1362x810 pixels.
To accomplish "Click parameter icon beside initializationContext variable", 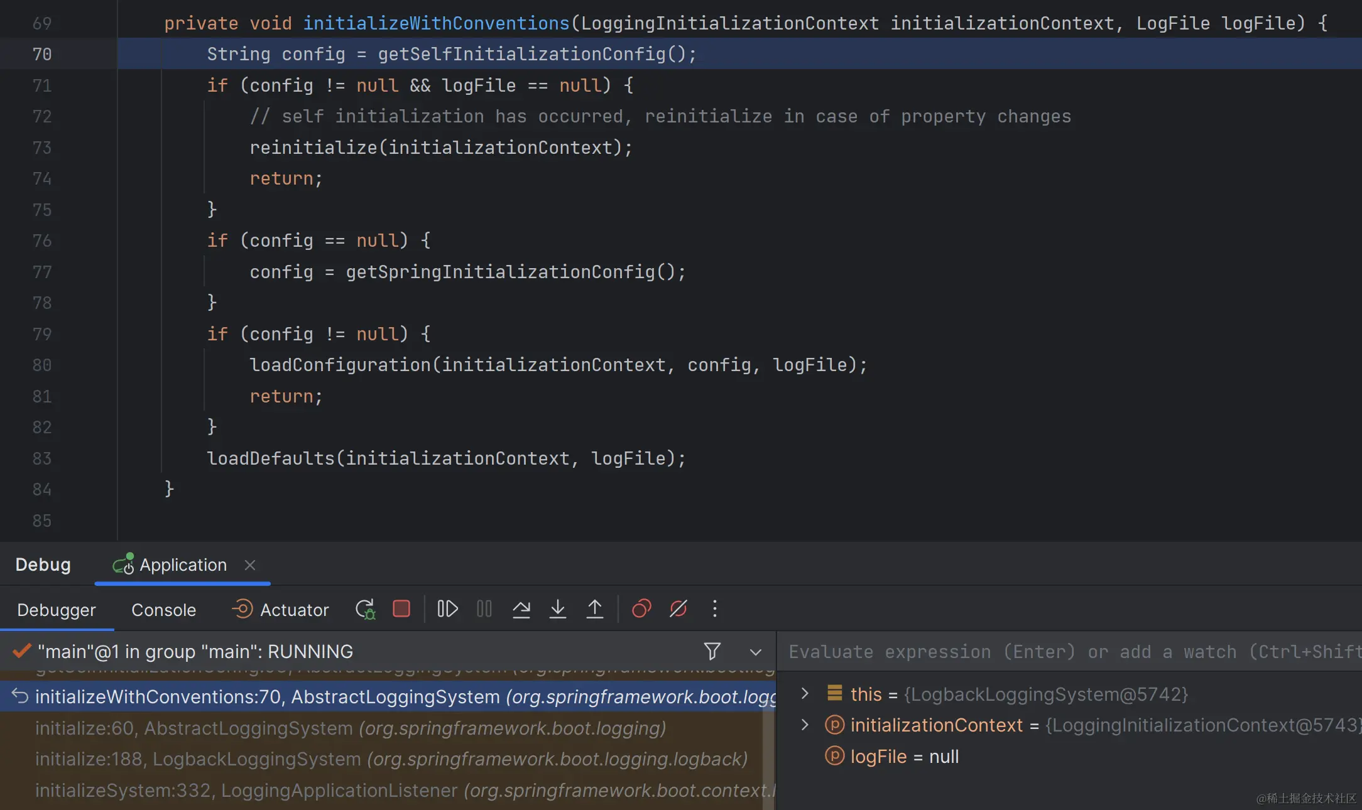I will (834, 725).
